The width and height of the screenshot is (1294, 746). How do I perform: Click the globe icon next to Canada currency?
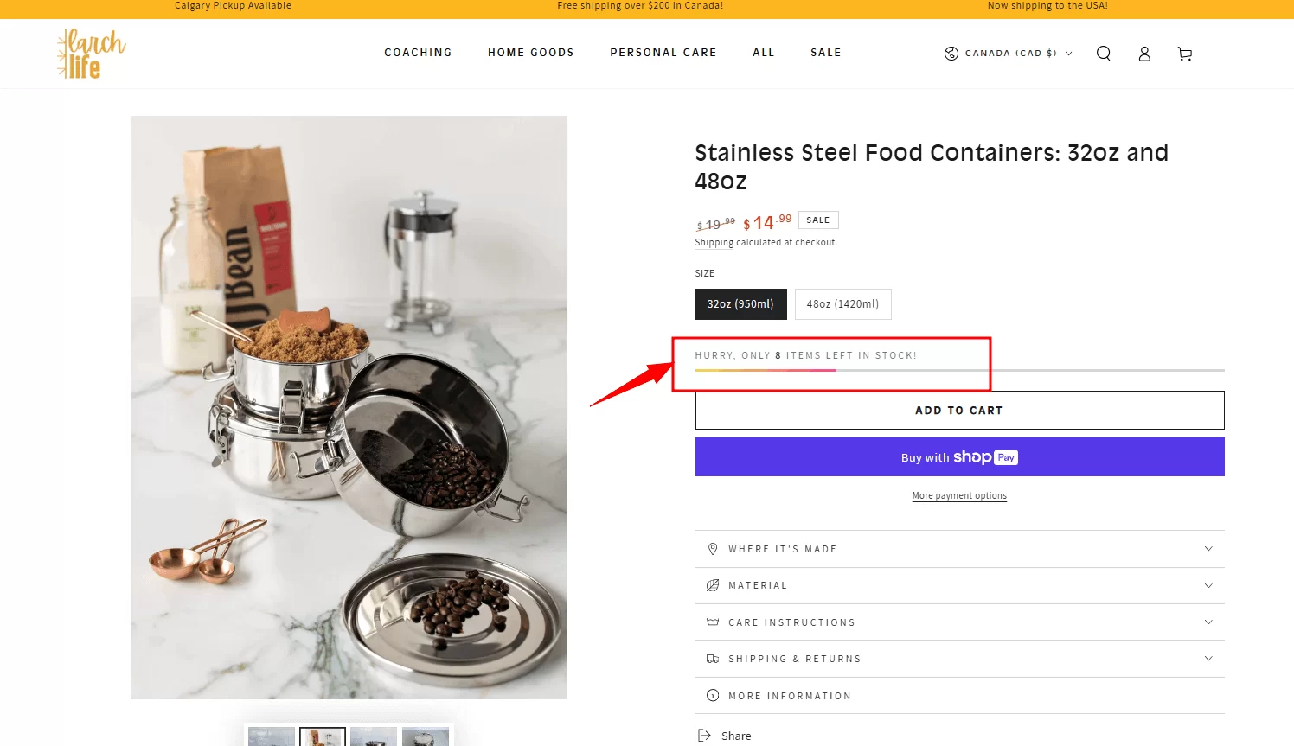coord(949,53)
